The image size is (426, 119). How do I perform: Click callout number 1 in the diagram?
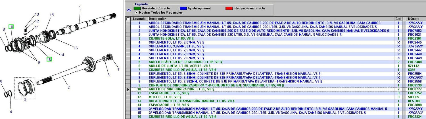pos(80,7)
